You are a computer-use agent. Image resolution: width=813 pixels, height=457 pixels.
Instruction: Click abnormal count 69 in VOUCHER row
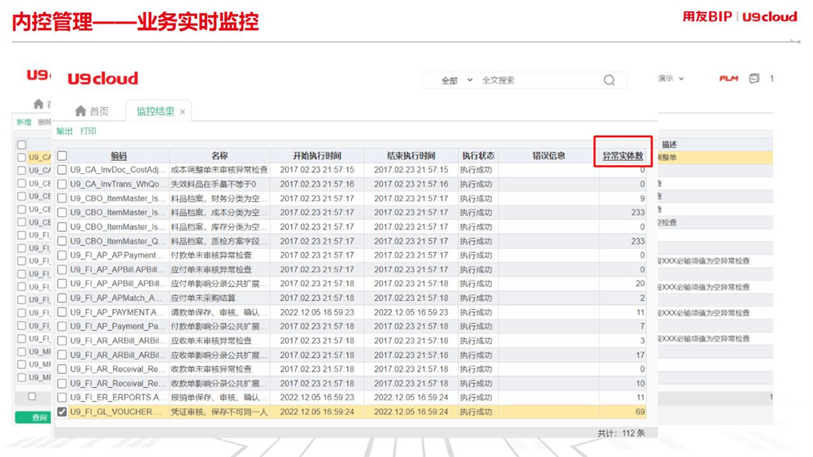[641, 412]
